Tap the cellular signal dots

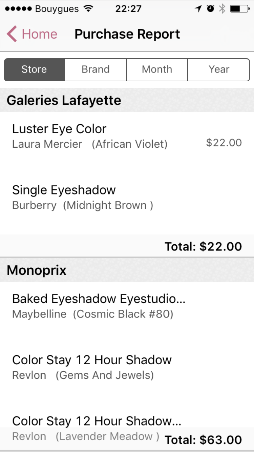coord(19,9)
